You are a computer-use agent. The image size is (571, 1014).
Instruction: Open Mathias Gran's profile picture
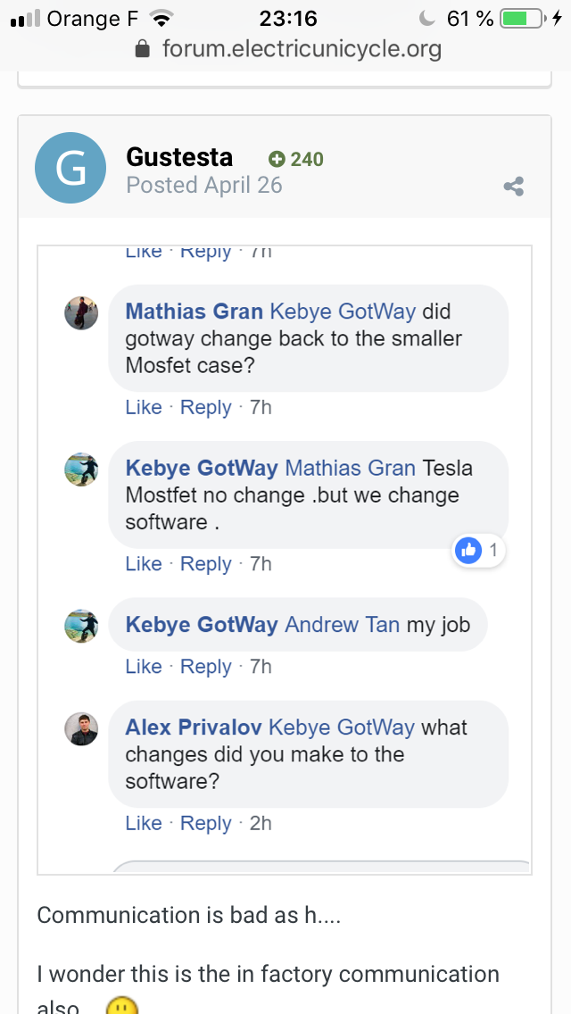point(81,313)
